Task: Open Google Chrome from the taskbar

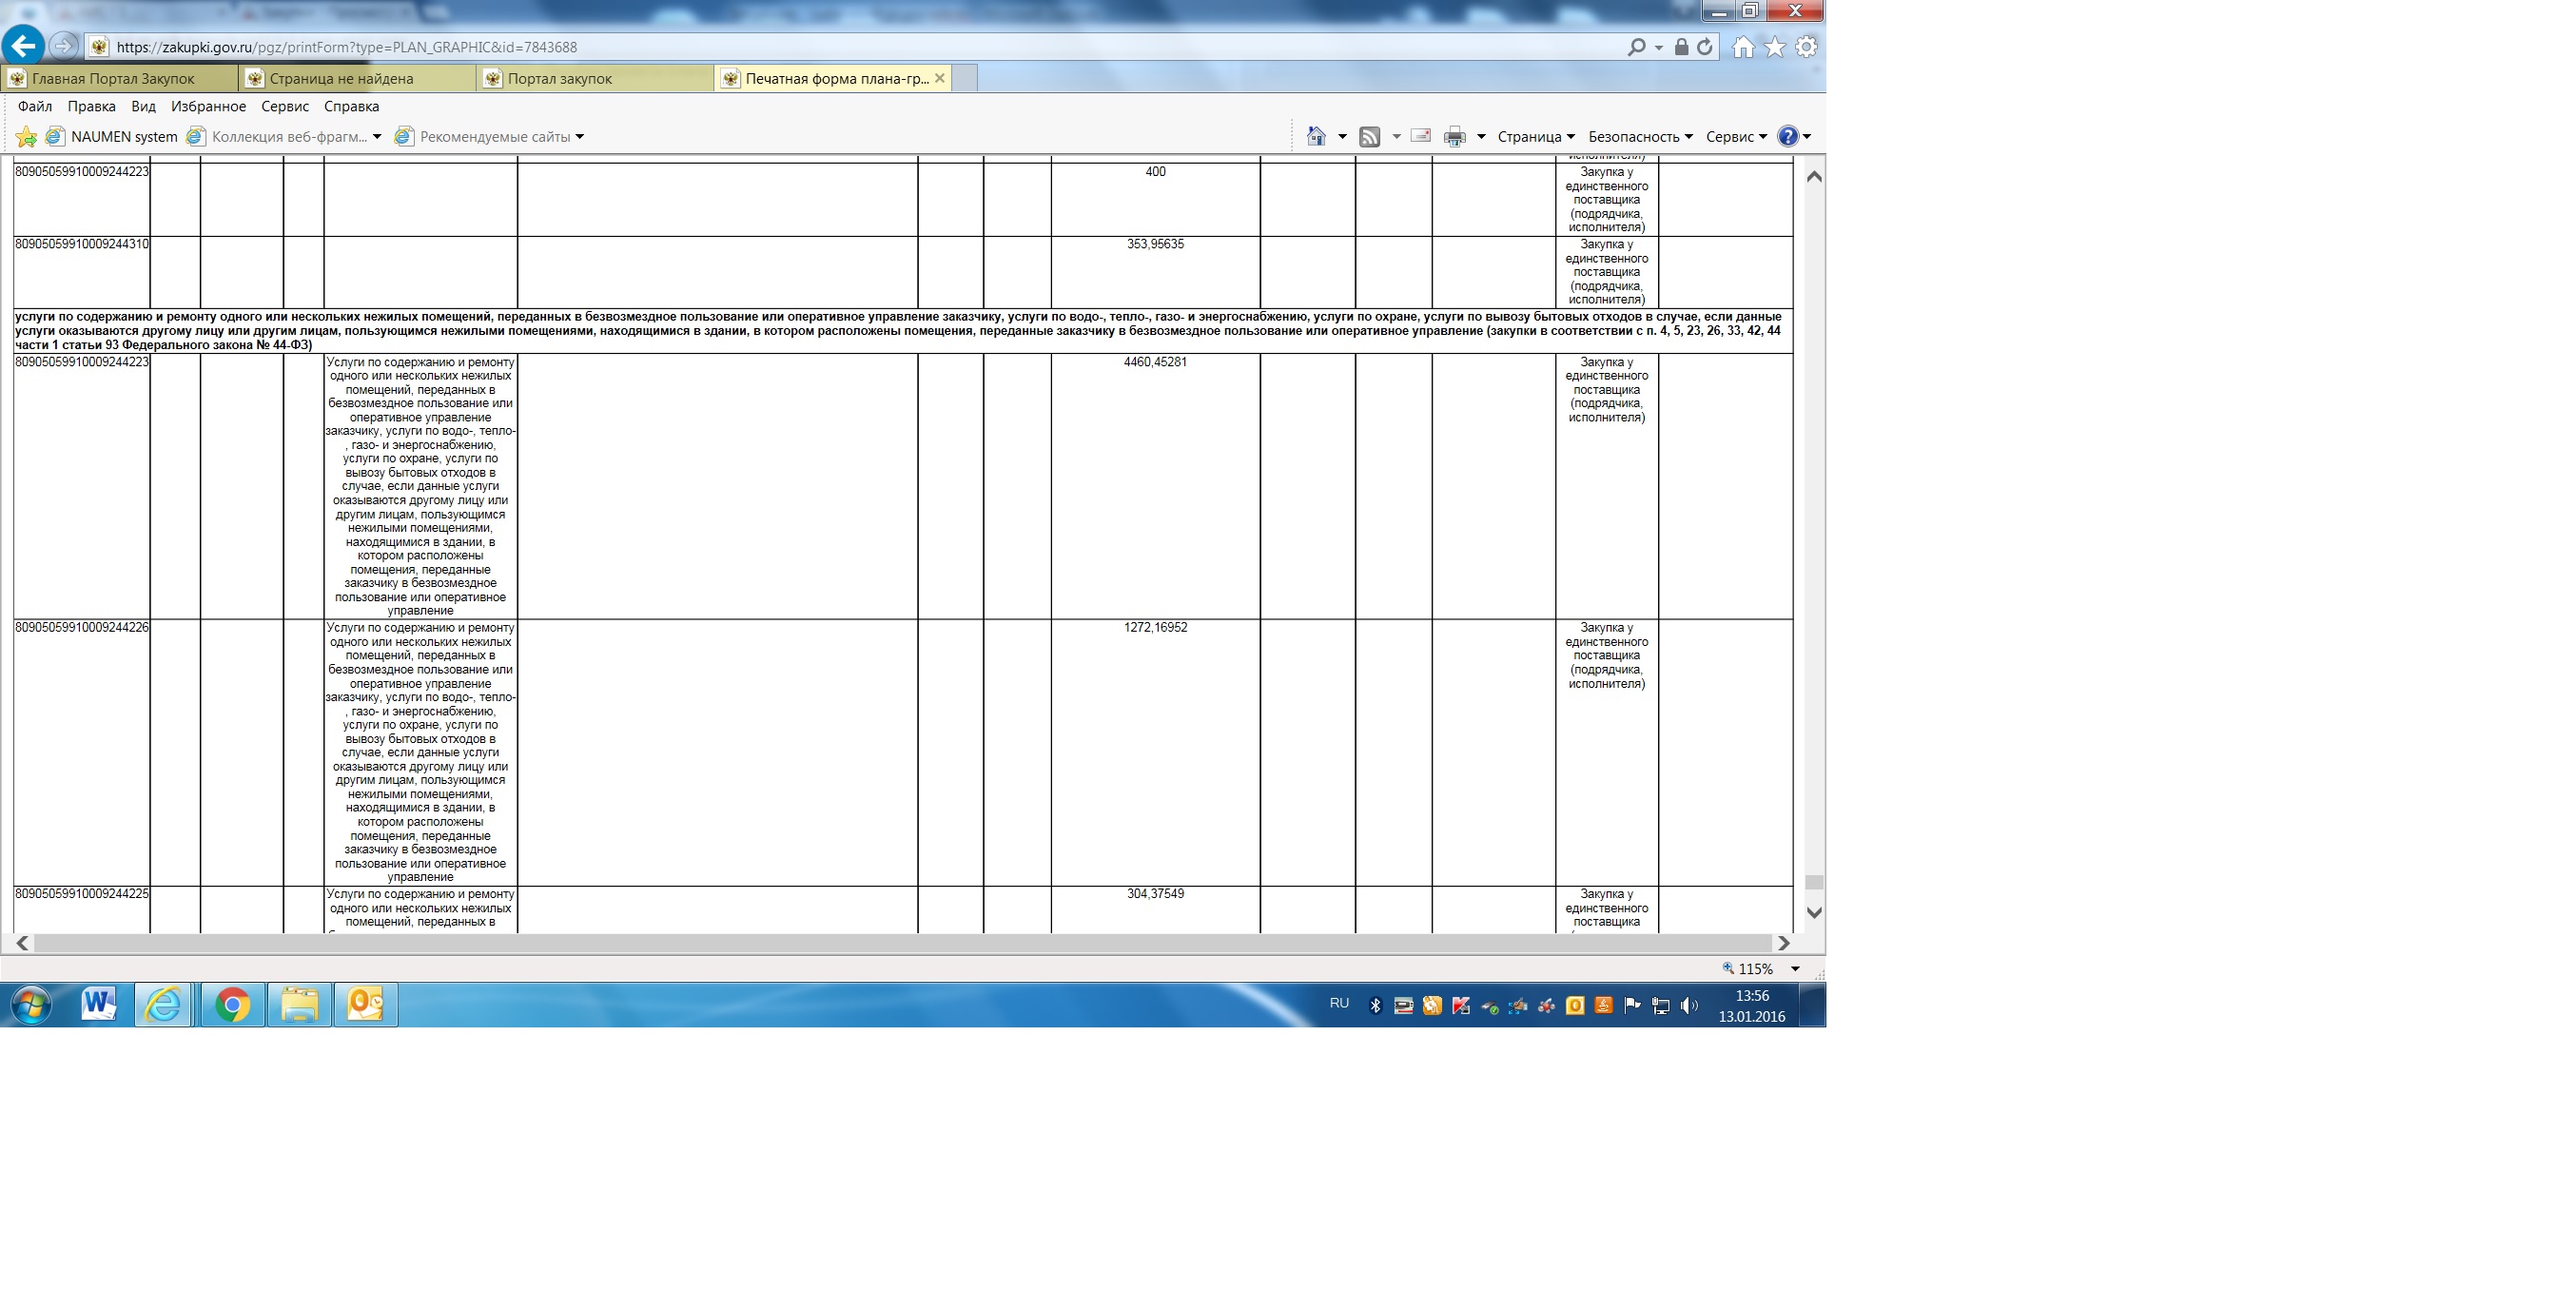Action: [232, 1005]
